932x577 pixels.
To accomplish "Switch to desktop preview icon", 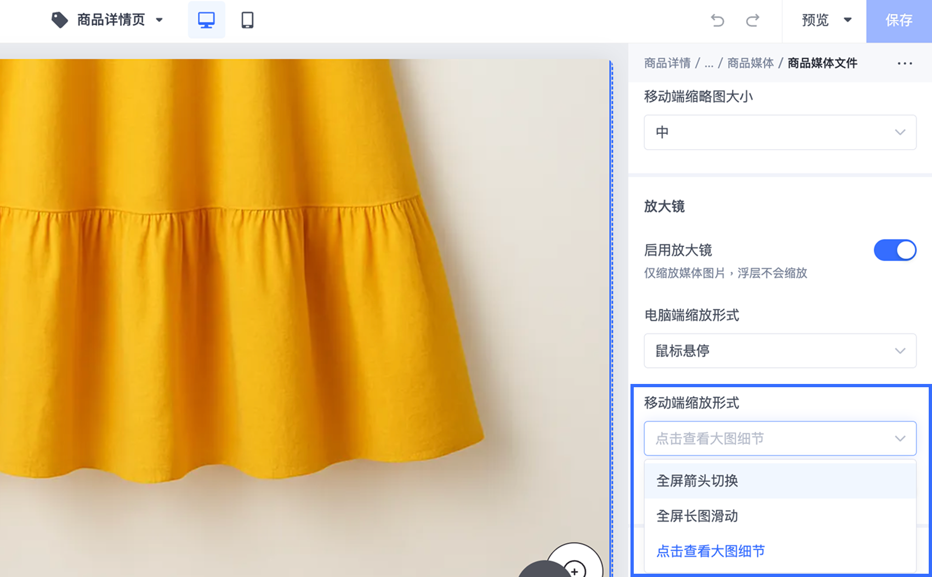I will pyautogui.click(x=206, y=20).
